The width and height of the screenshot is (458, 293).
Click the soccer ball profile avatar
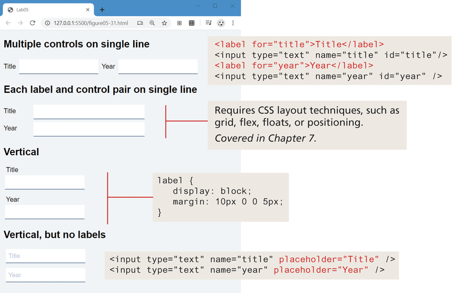point(221,23)
